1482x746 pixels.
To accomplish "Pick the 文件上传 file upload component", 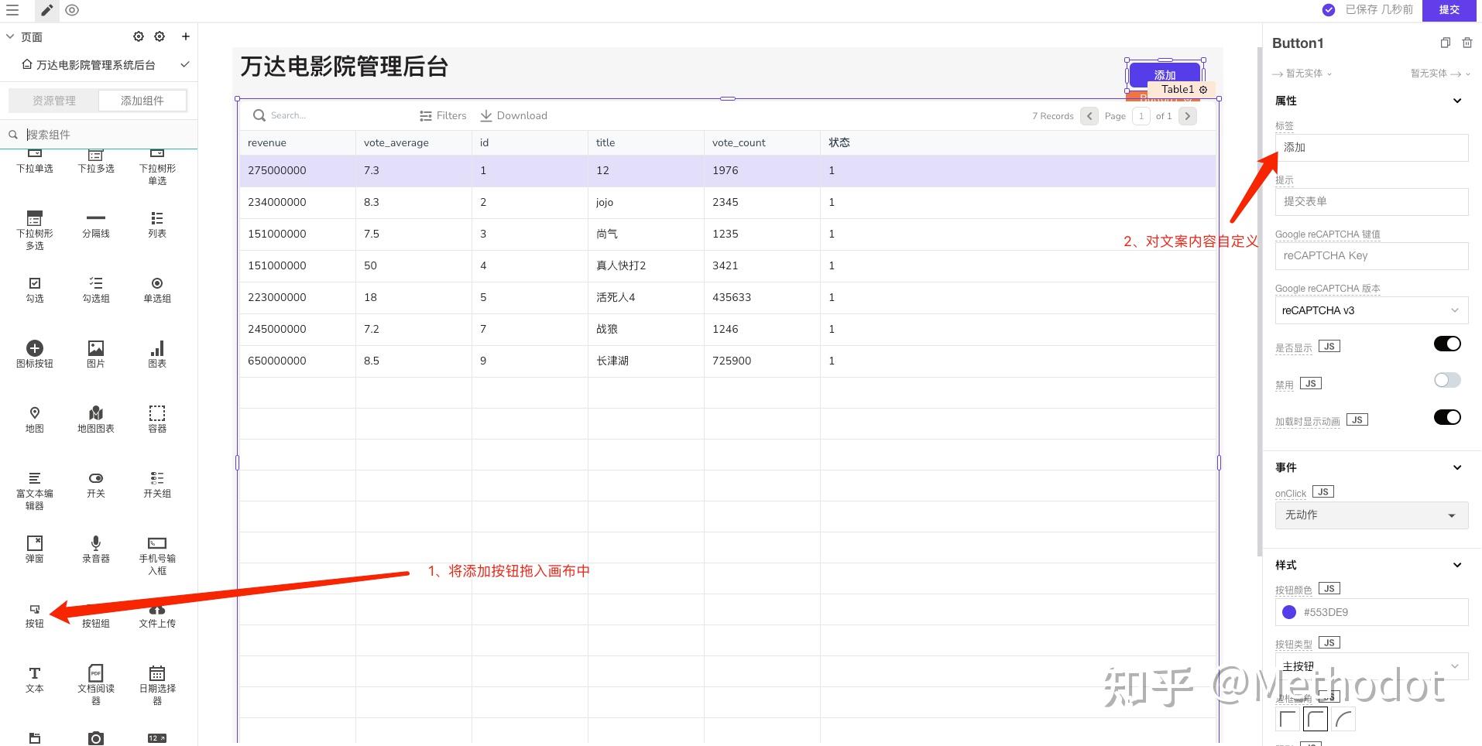I will 157,617.
